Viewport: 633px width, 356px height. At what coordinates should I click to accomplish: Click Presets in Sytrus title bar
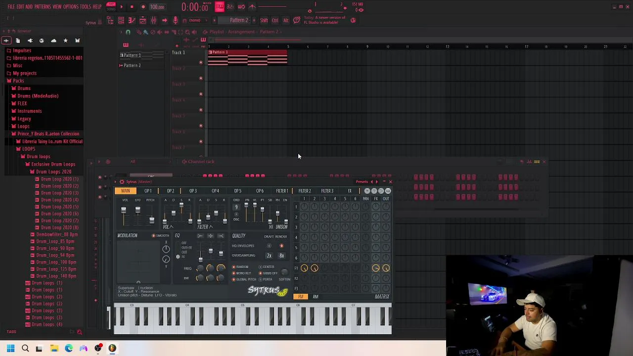point(362,182)
